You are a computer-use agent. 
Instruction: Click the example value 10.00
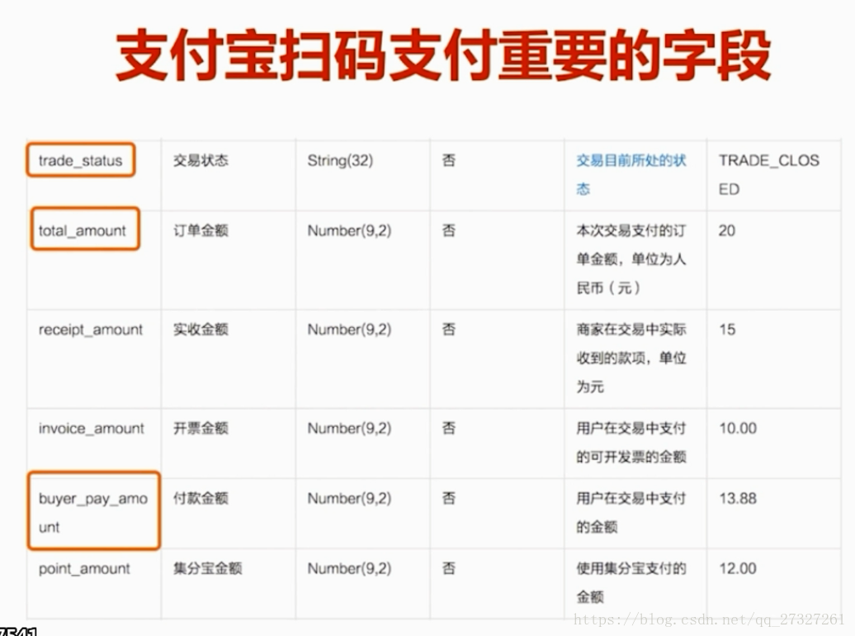coord(738,429)
